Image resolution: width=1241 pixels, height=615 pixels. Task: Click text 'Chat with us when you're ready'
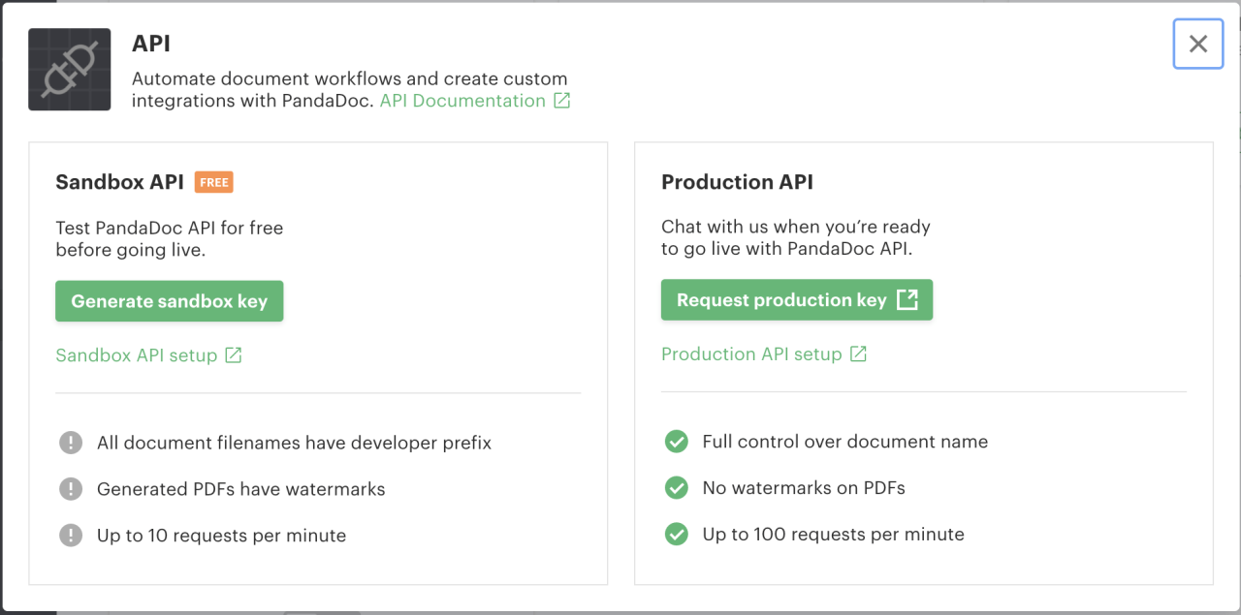pyautogui.click(x=796, y=227)
